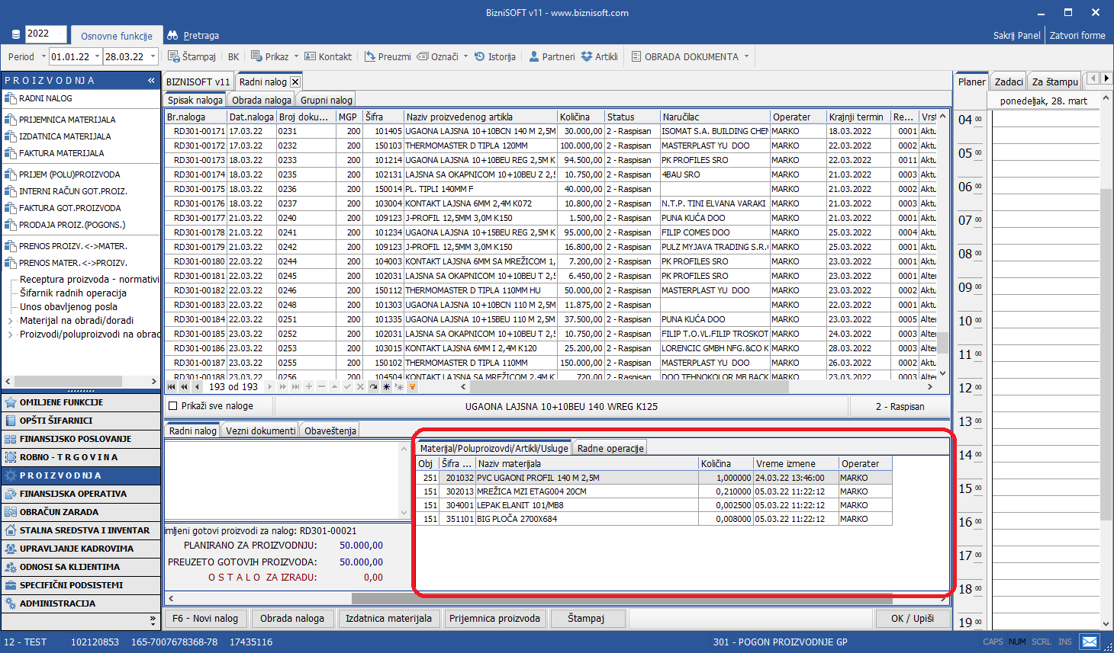Collapse the PROIZVODNJA side panel

(x=151, y=80)
